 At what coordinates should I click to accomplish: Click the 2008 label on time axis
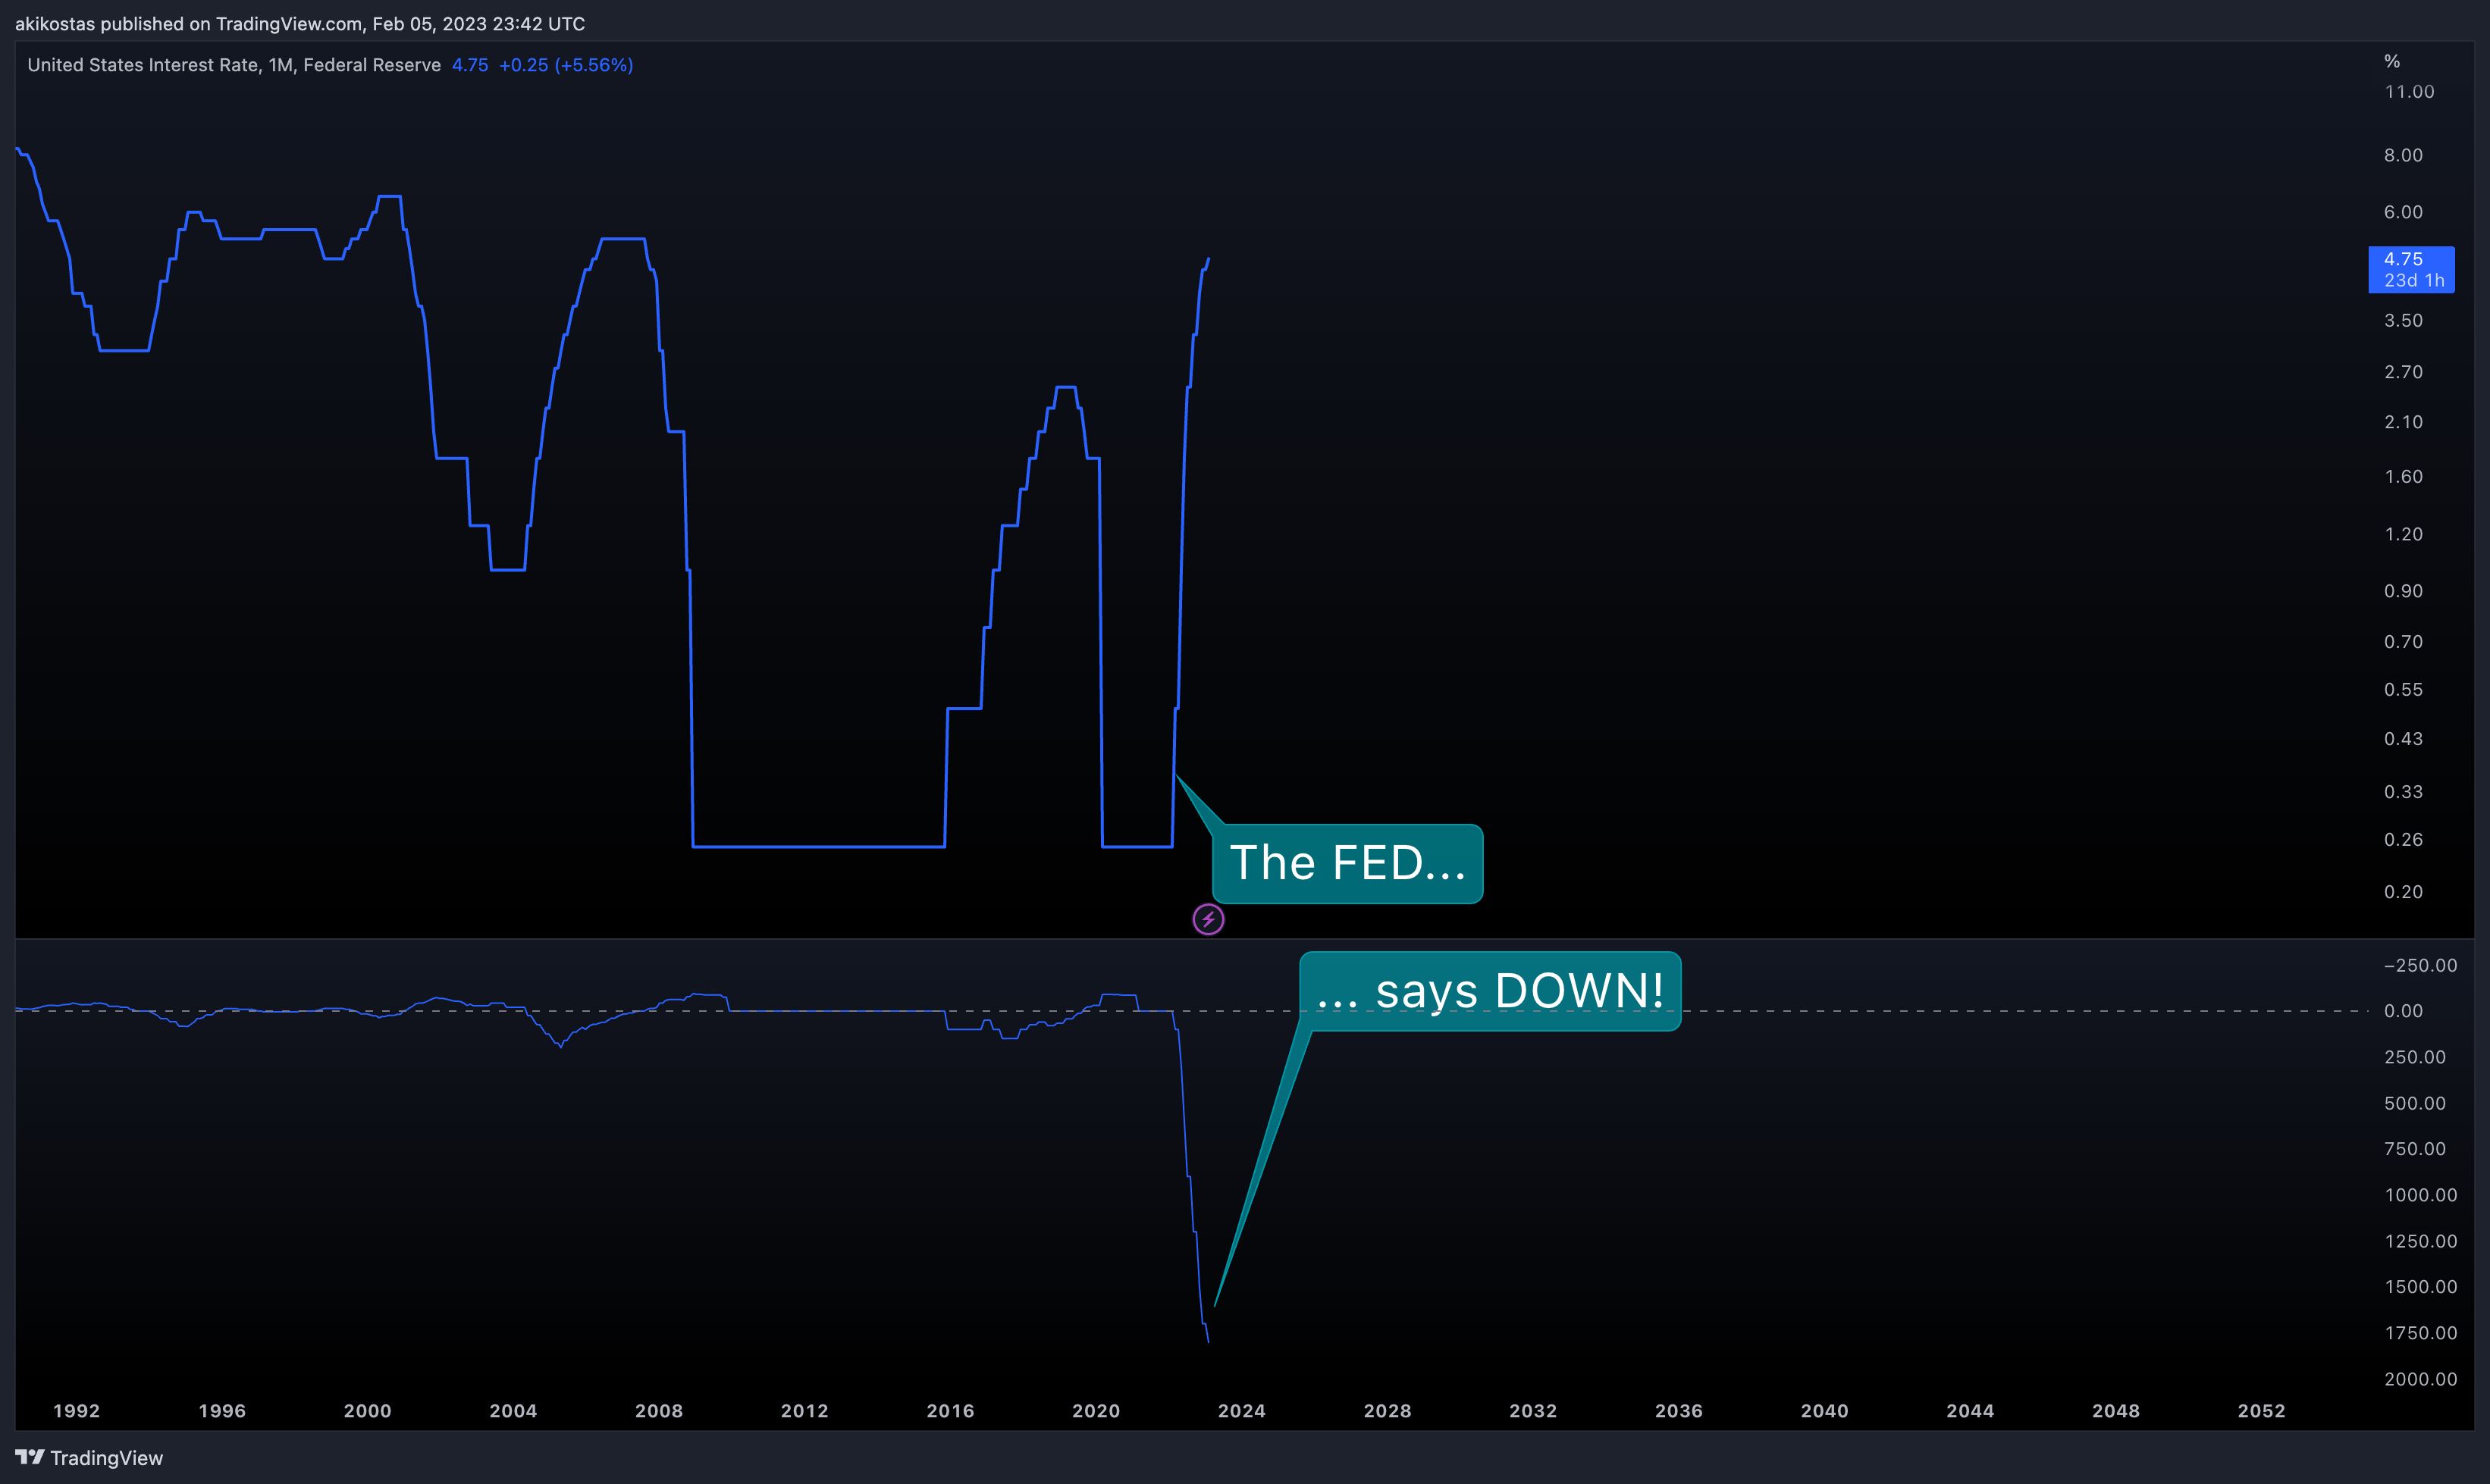click(659, 1411)
